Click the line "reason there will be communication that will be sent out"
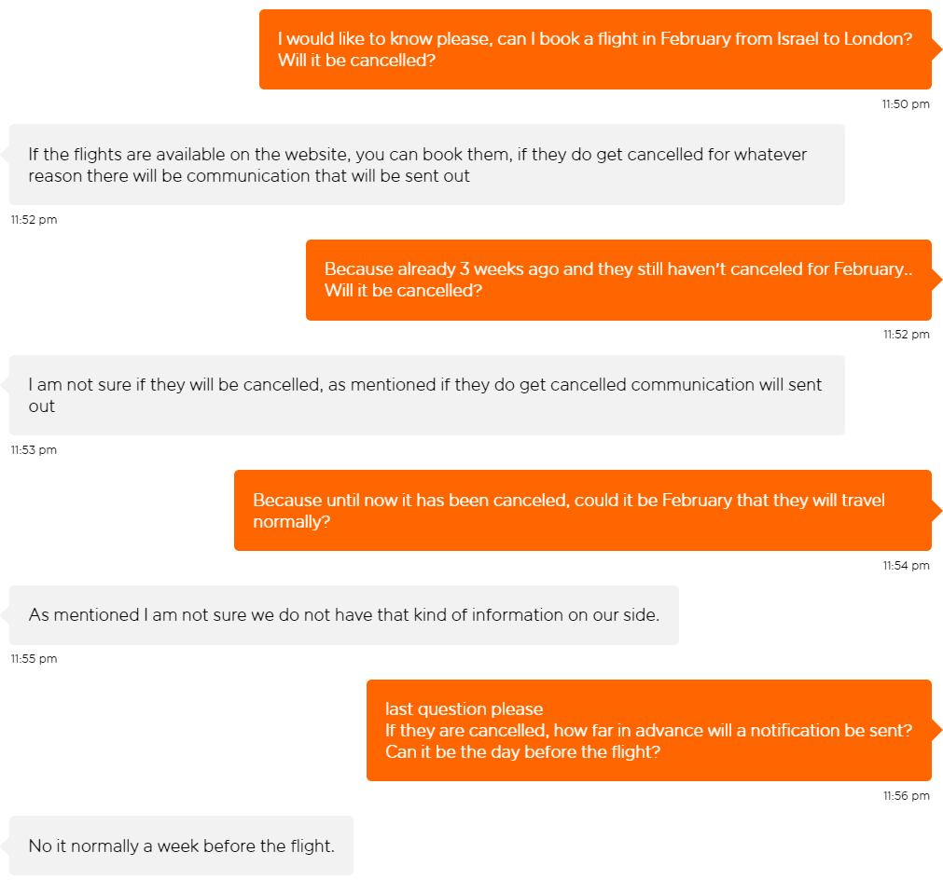Image resolution: width=943 pixels, height=880 pixels. [x=249, y=175]
